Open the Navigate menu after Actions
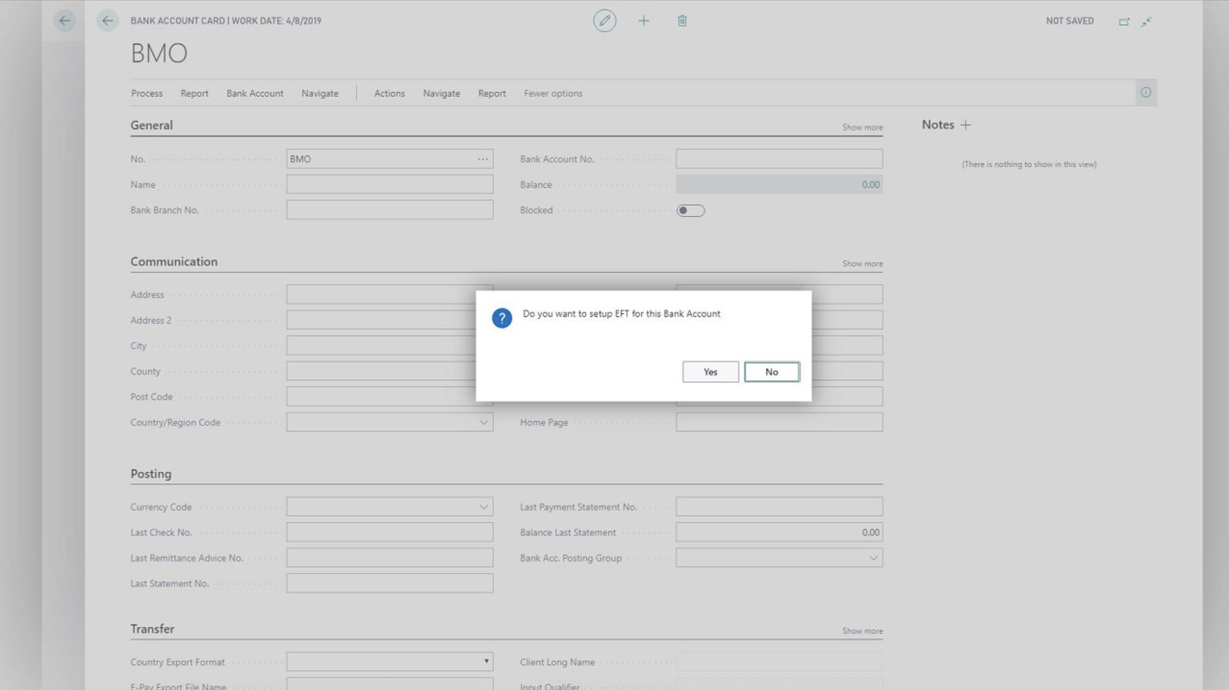The height and width of the screenshot is (690, 1229). click(441, 93)
